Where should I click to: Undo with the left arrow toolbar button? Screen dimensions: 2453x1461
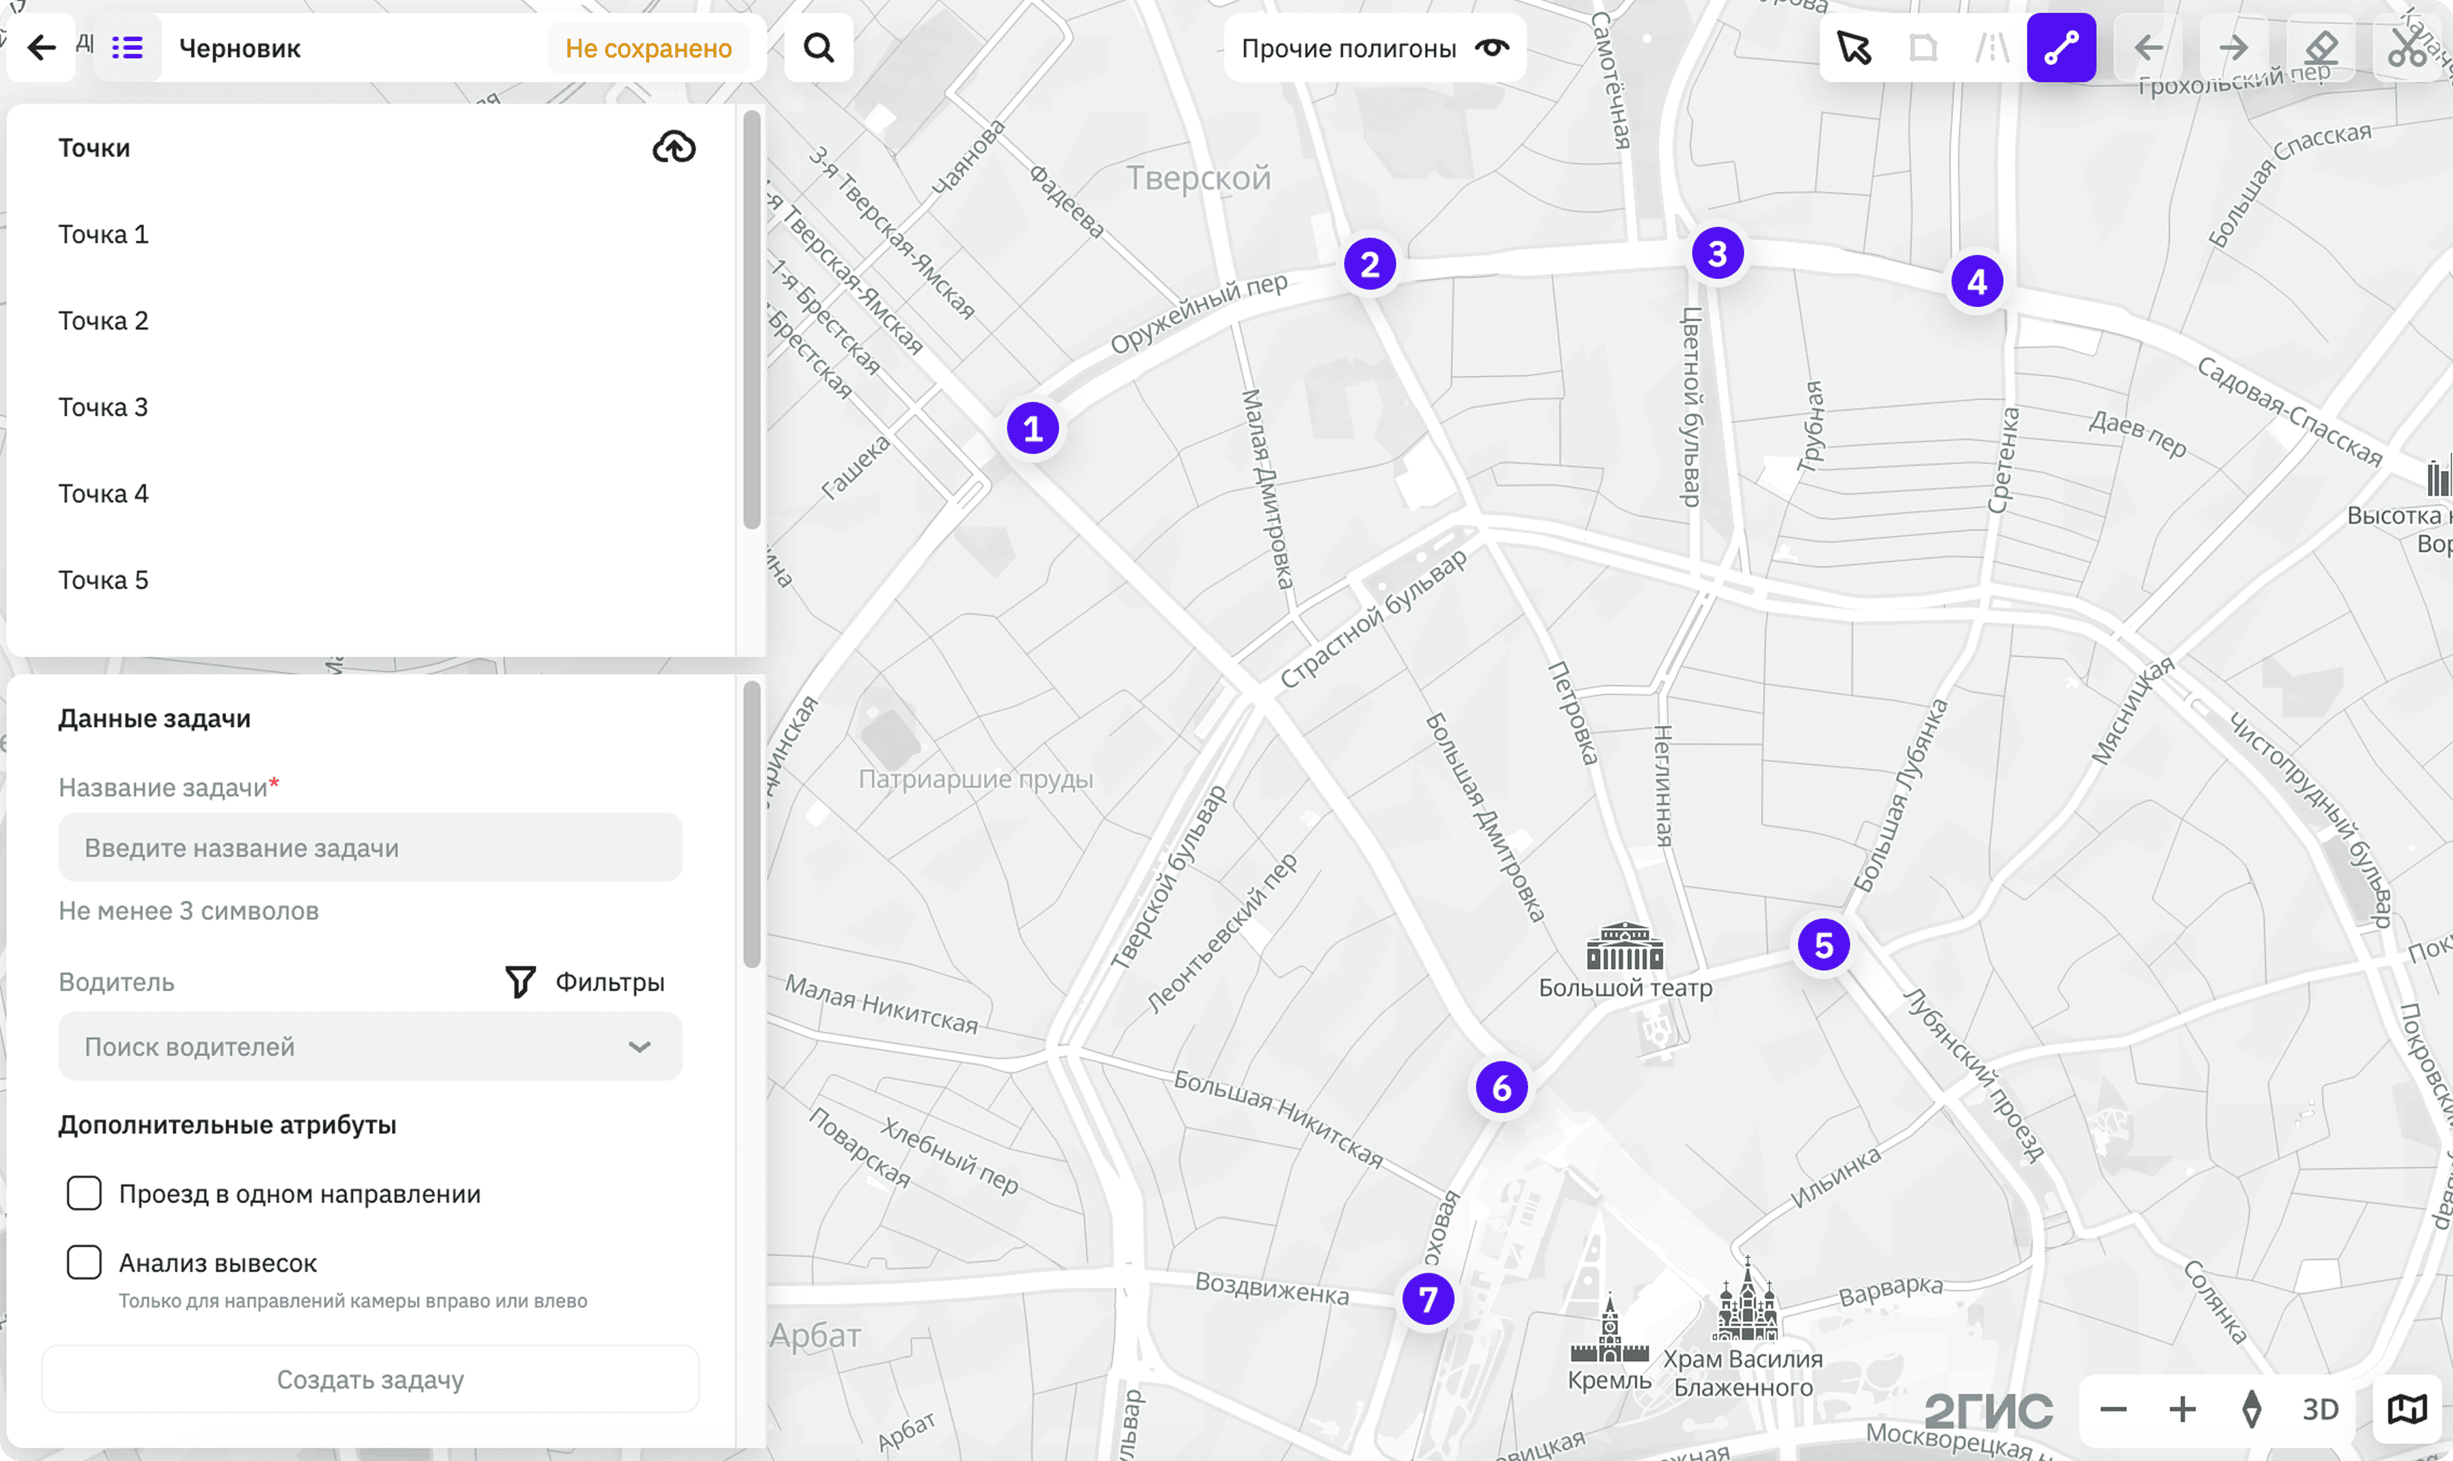pyautogui.click(x=2149, y=48)
